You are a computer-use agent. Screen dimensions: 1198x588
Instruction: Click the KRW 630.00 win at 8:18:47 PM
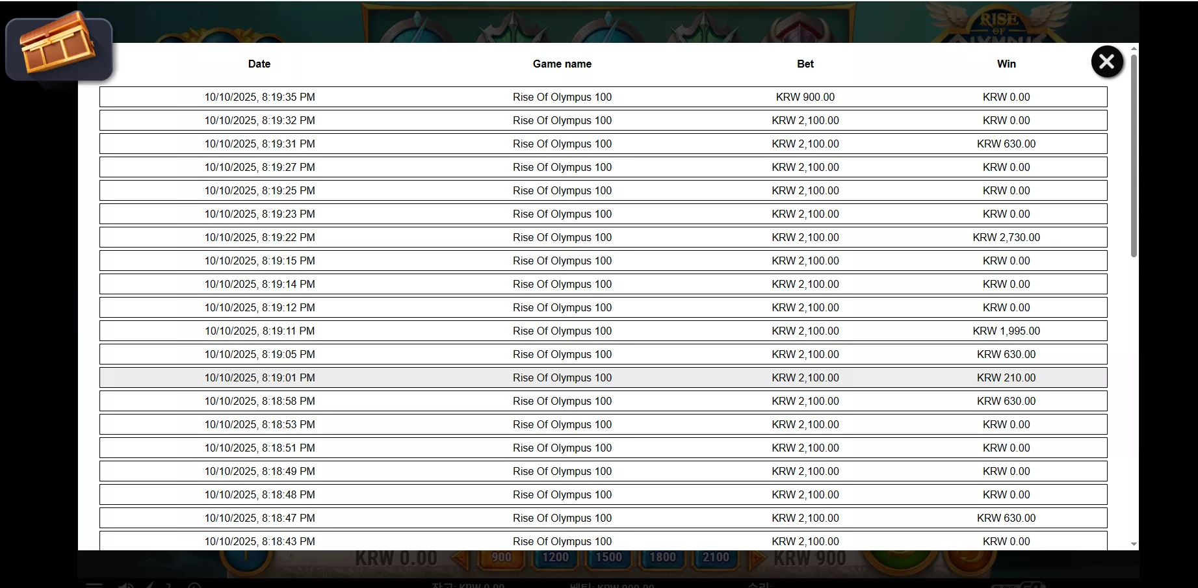click(1006, 518)
